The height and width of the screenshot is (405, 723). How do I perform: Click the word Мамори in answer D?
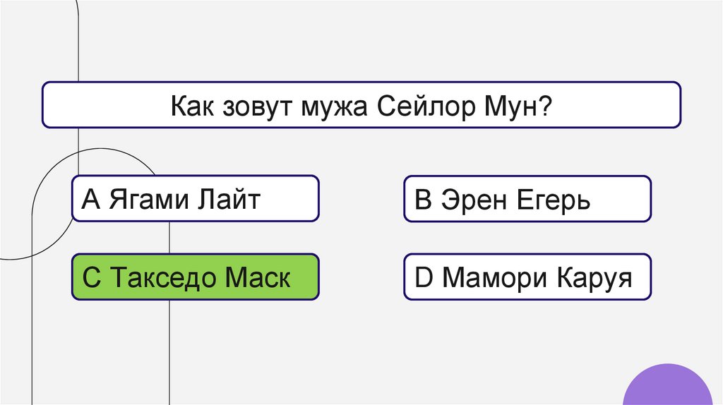[494, 278]
